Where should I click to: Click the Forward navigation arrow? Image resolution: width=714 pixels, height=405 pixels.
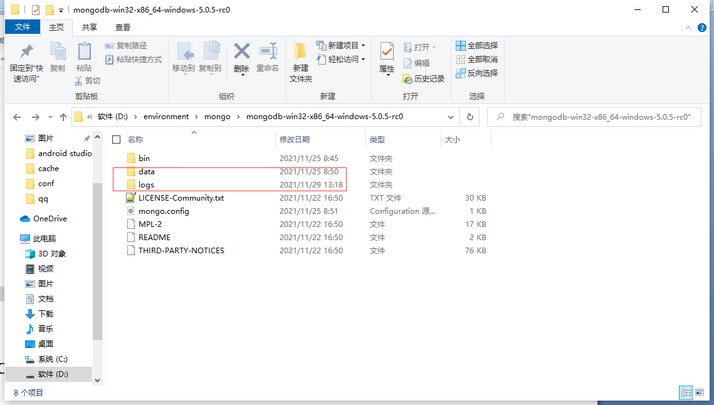(36, 117)
